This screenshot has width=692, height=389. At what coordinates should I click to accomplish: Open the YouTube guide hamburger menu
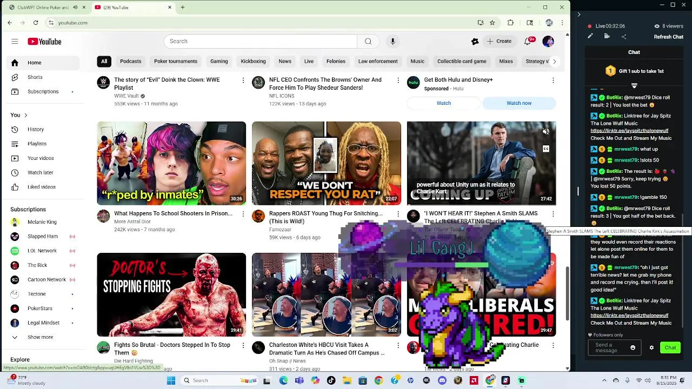point(15,42)
